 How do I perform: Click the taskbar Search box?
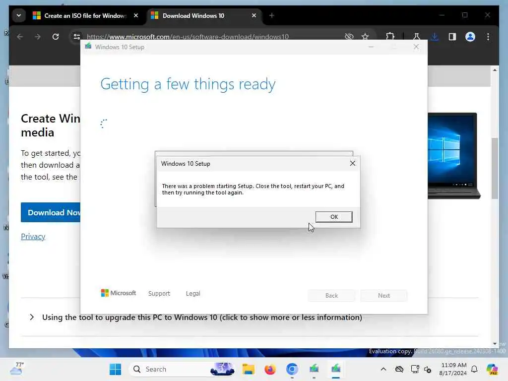[182, 369]
